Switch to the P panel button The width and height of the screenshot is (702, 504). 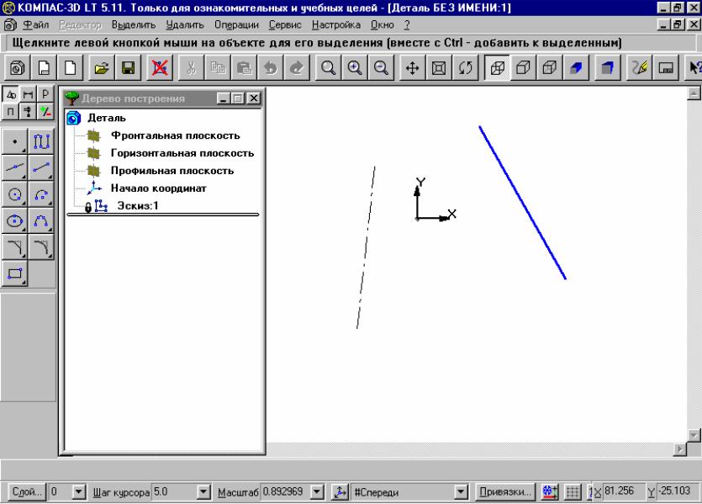tap(45, 94)
